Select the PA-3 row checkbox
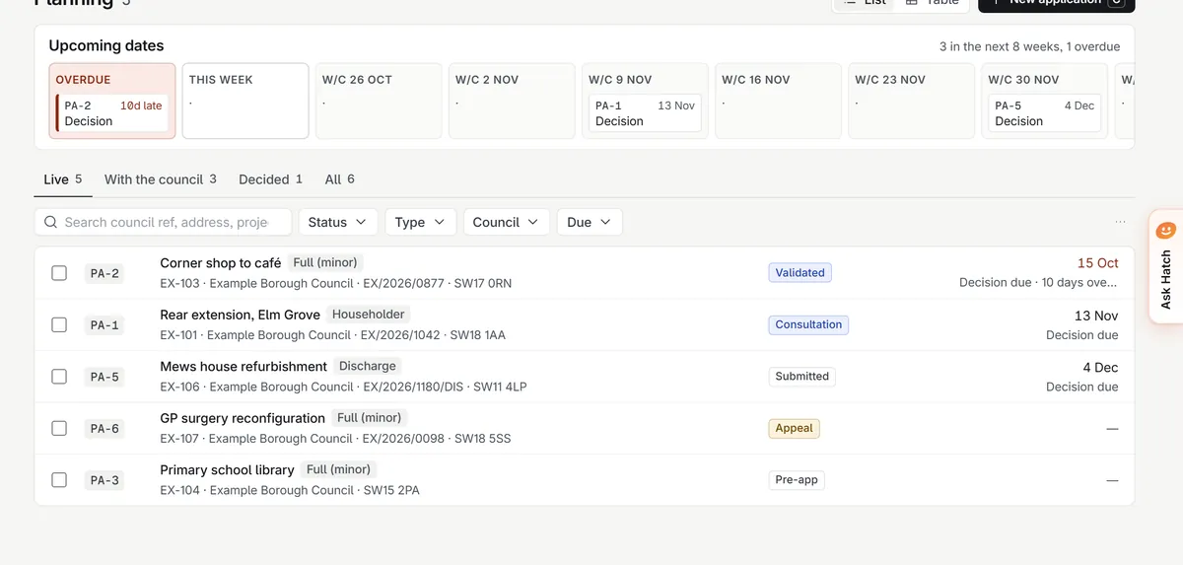This screenshot has height=565, width=1183. pos(59,480)
